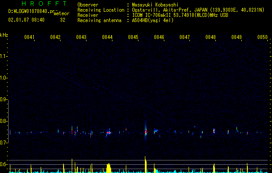Click the 1.1 kHz frequency label
Viewport: 272px width, 173px height.
(x=3, y=56)
